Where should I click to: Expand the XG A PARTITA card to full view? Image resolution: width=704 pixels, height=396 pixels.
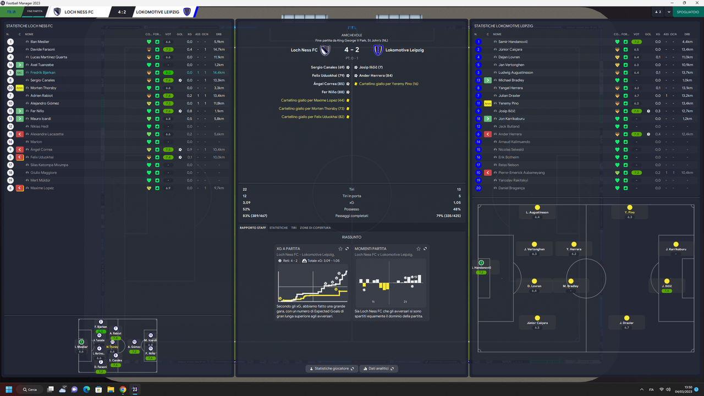pos(347,249)
